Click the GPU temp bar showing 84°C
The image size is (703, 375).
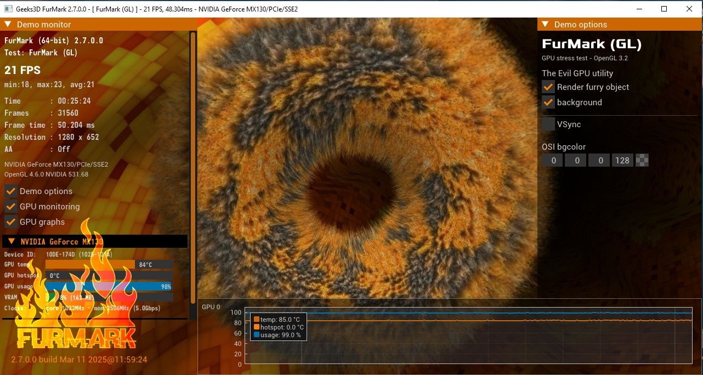tap(109, 264)
